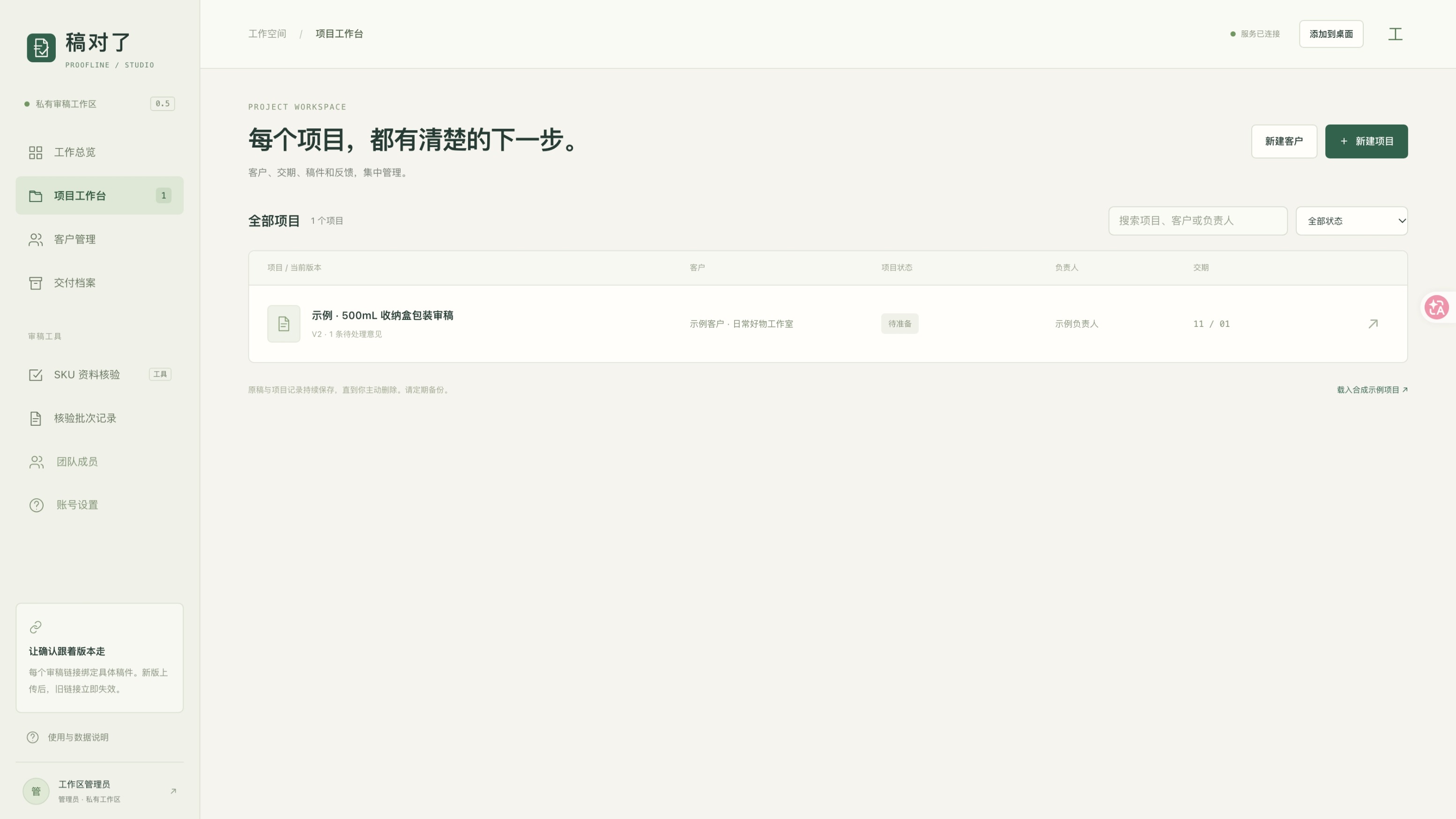The width and height of the screenshot is (1456, 819).
Task: Open 核验批次记录 menu item
Action: point(99,419)
